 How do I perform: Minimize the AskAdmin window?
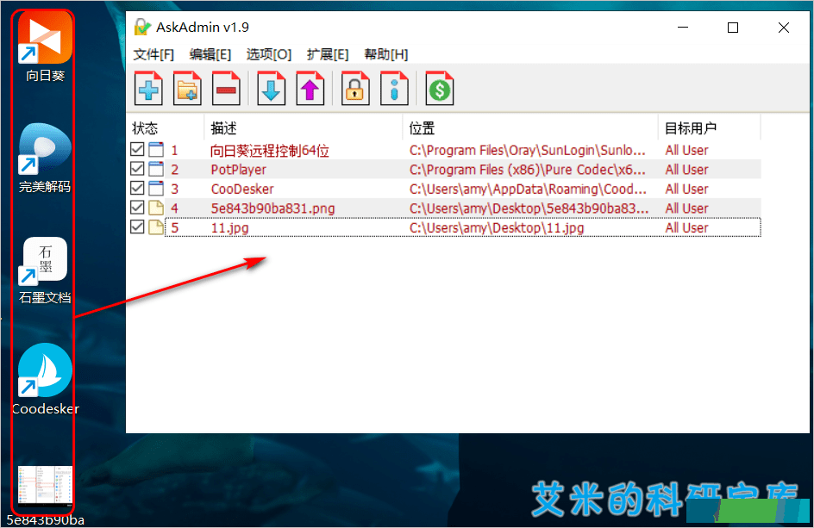(x=683, y=27)
